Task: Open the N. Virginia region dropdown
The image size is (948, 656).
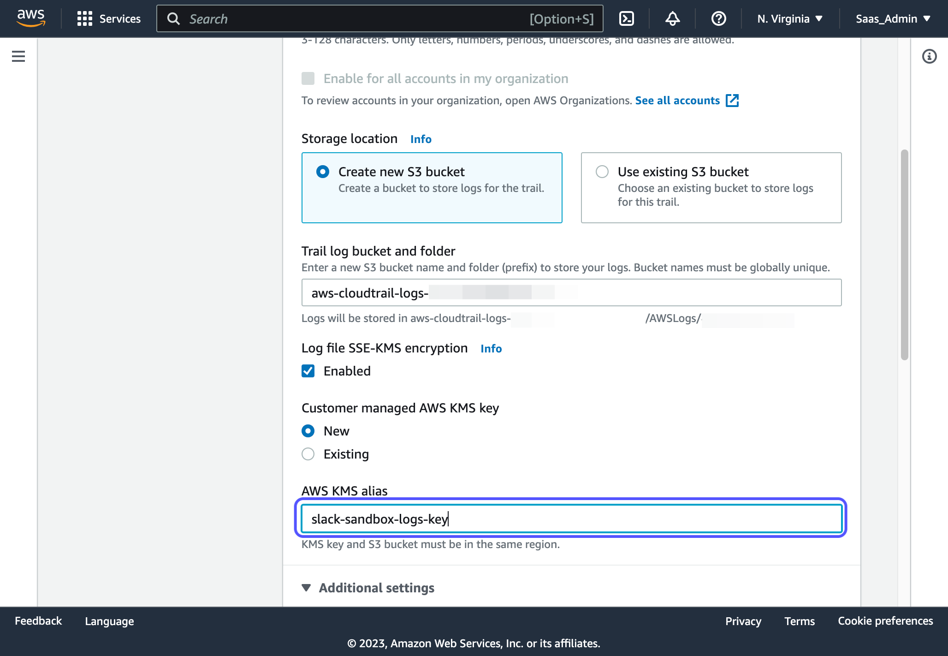Action: (x=790, y=18)
